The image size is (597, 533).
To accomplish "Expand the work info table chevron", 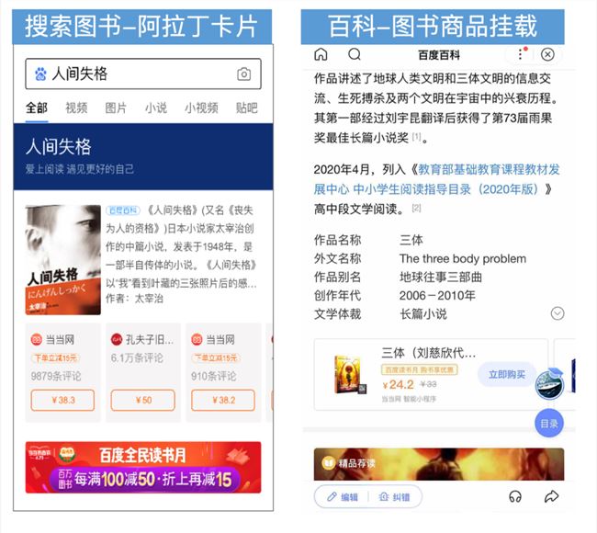I will (558, 313).
